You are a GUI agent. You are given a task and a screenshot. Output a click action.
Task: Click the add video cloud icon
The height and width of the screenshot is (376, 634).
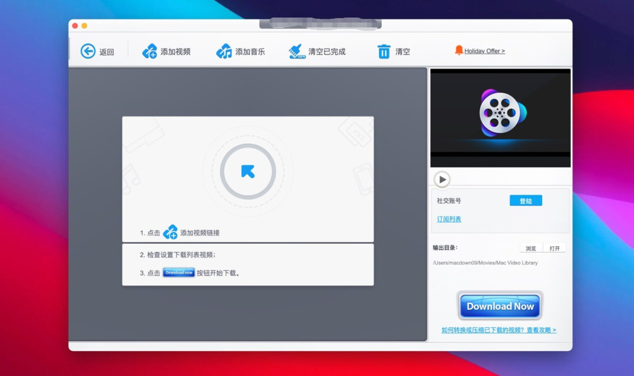click(149, 51)
